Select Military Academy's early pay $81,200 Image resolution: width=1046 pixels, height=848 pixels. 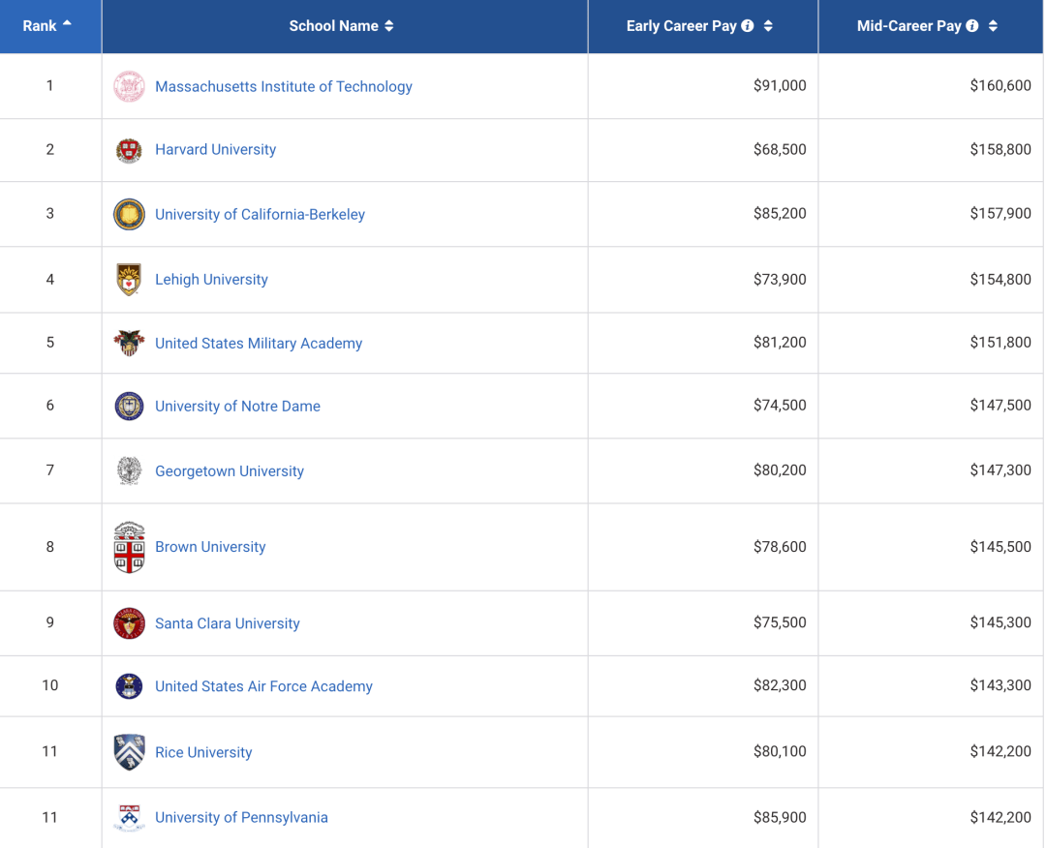[780, 342]
